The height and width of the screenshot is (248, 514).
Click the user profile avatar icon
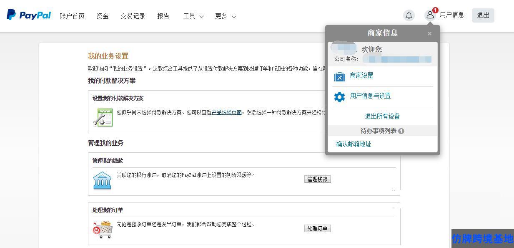point(430,15)
